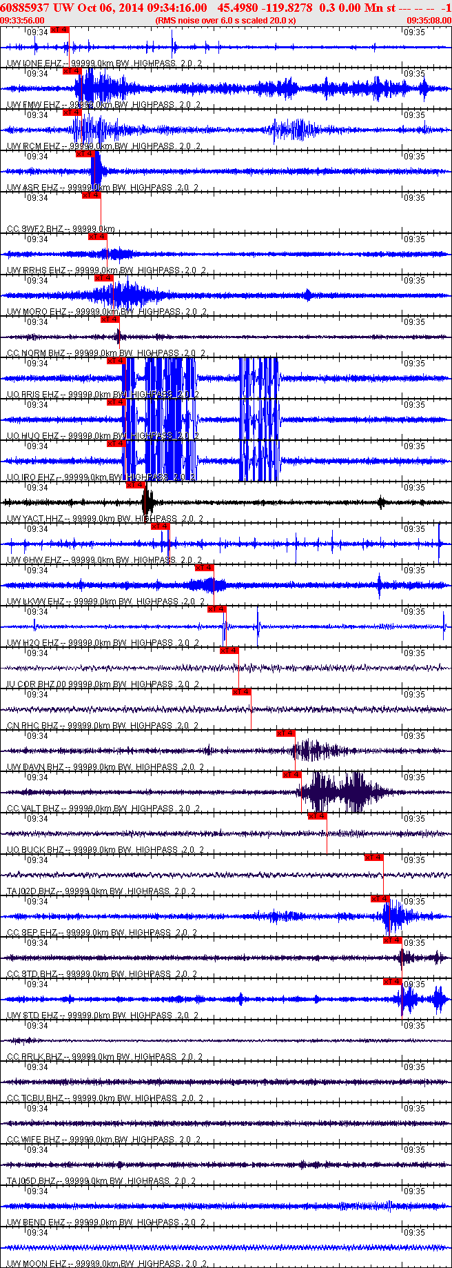
Task: Select the UW MOON EHZ station label
Action: point(37,1264)
